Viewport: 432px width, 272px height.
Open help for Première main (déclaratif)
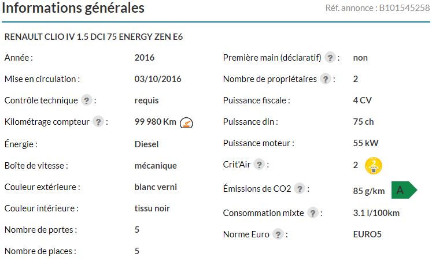pyautogui.click(x=330, y=58)
